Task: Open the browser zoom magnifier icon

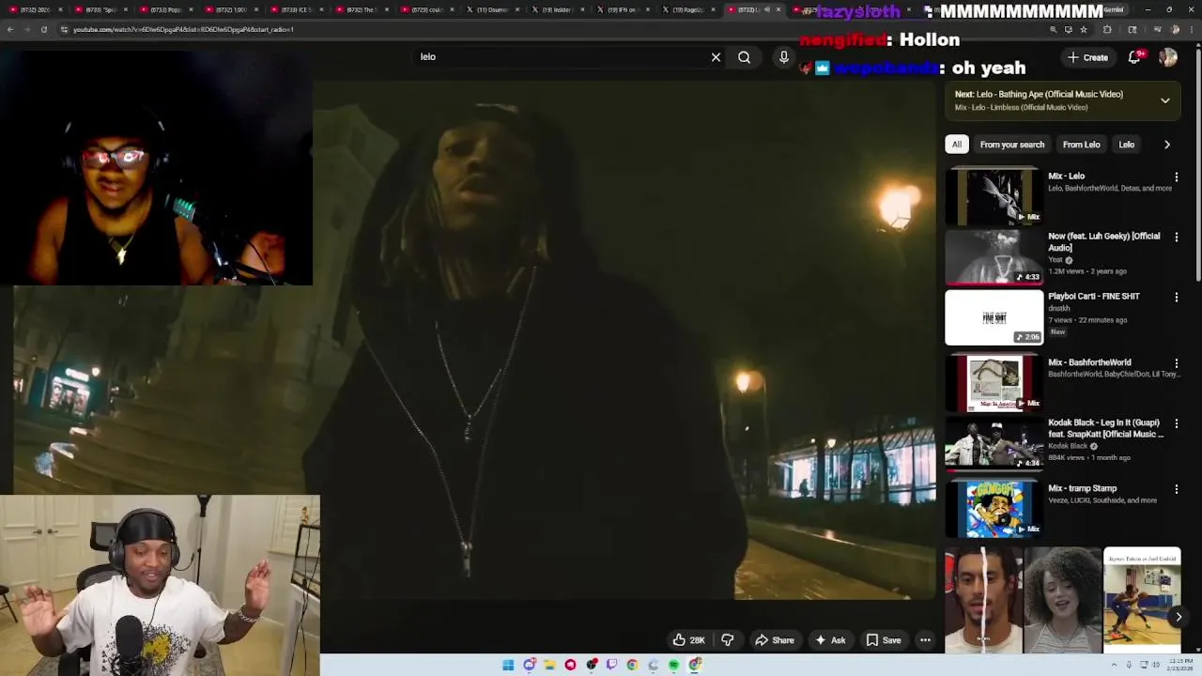Action: [x=1053, y=29]
